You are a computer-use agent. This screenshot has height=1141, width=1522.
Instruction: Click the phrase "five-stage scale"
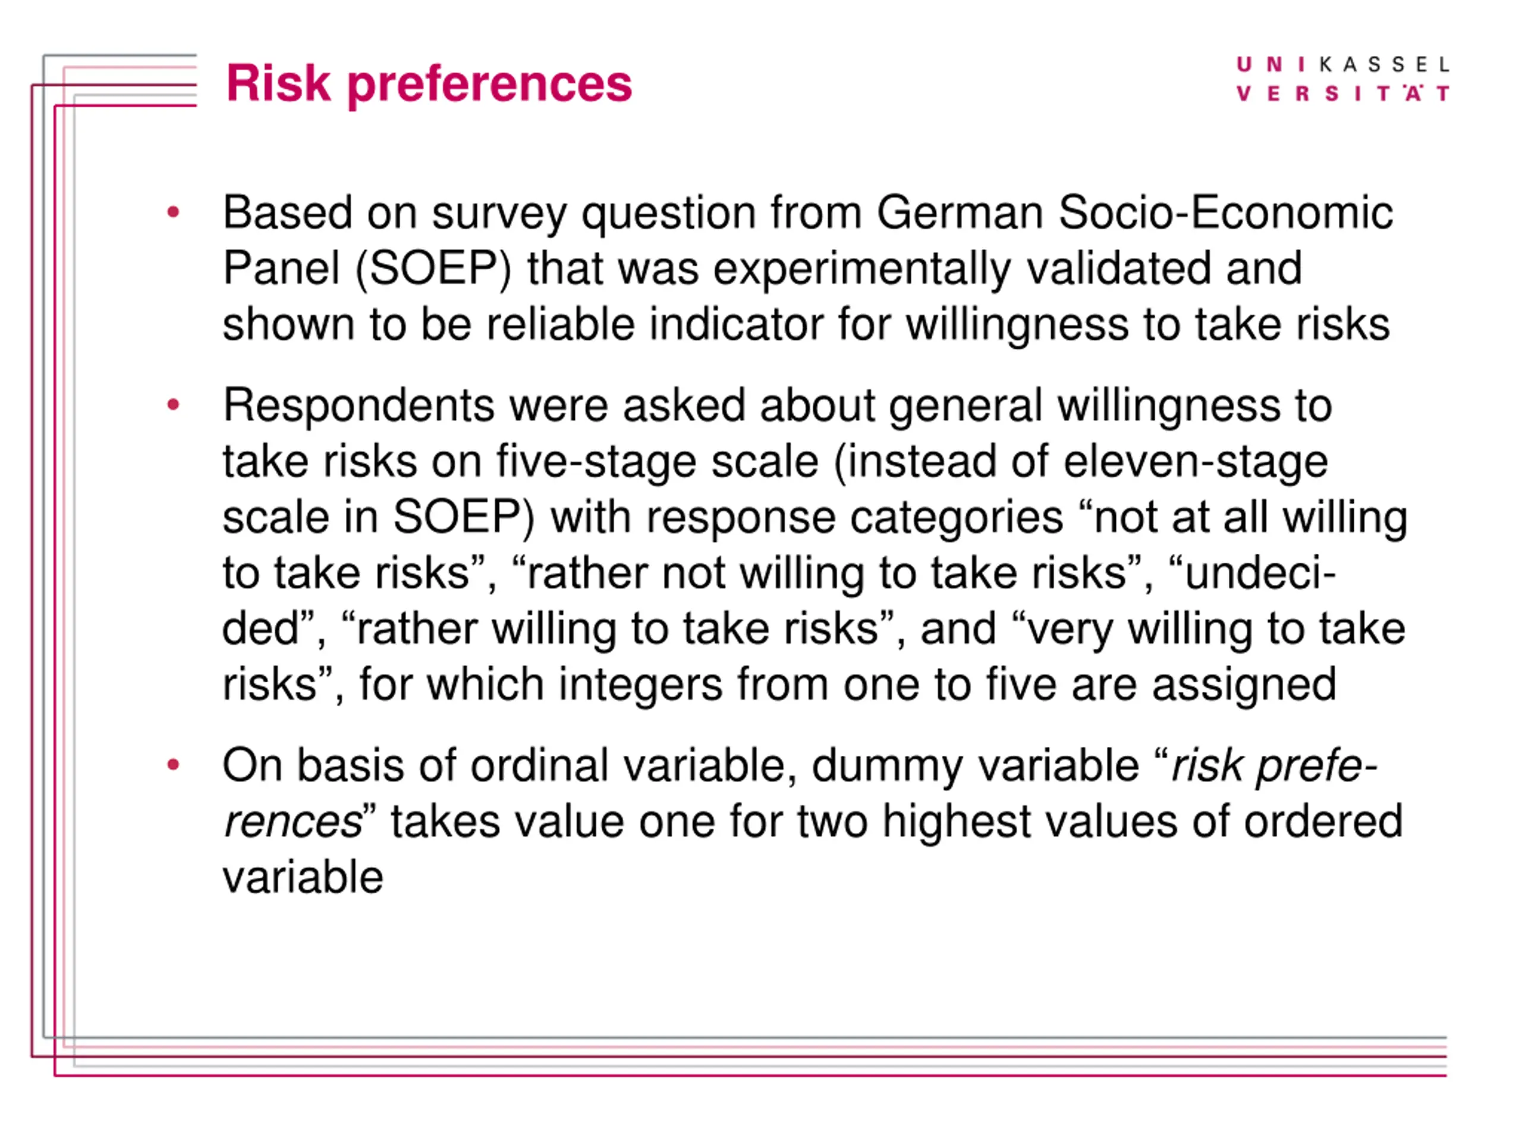click(658, 462)
